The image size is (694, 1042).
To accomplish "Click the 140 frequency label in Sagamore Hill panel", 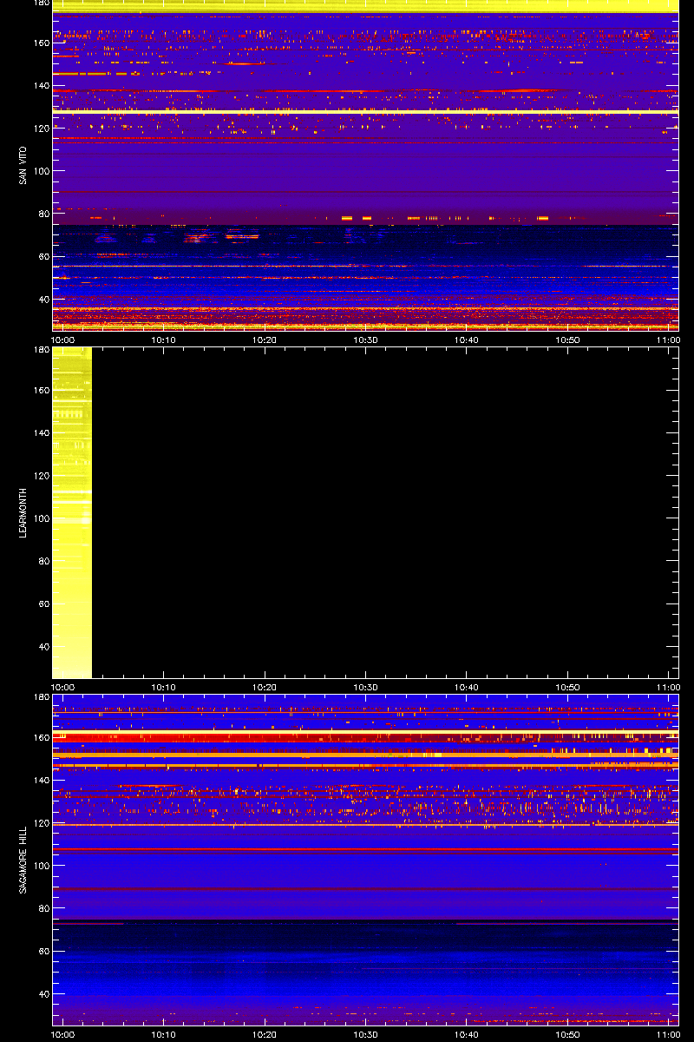I will tap(41, 780).
